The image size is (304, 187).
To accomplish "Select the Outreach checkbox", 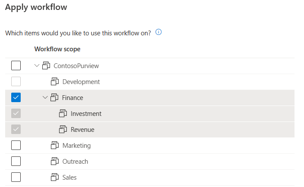I will tap(16, 161).
